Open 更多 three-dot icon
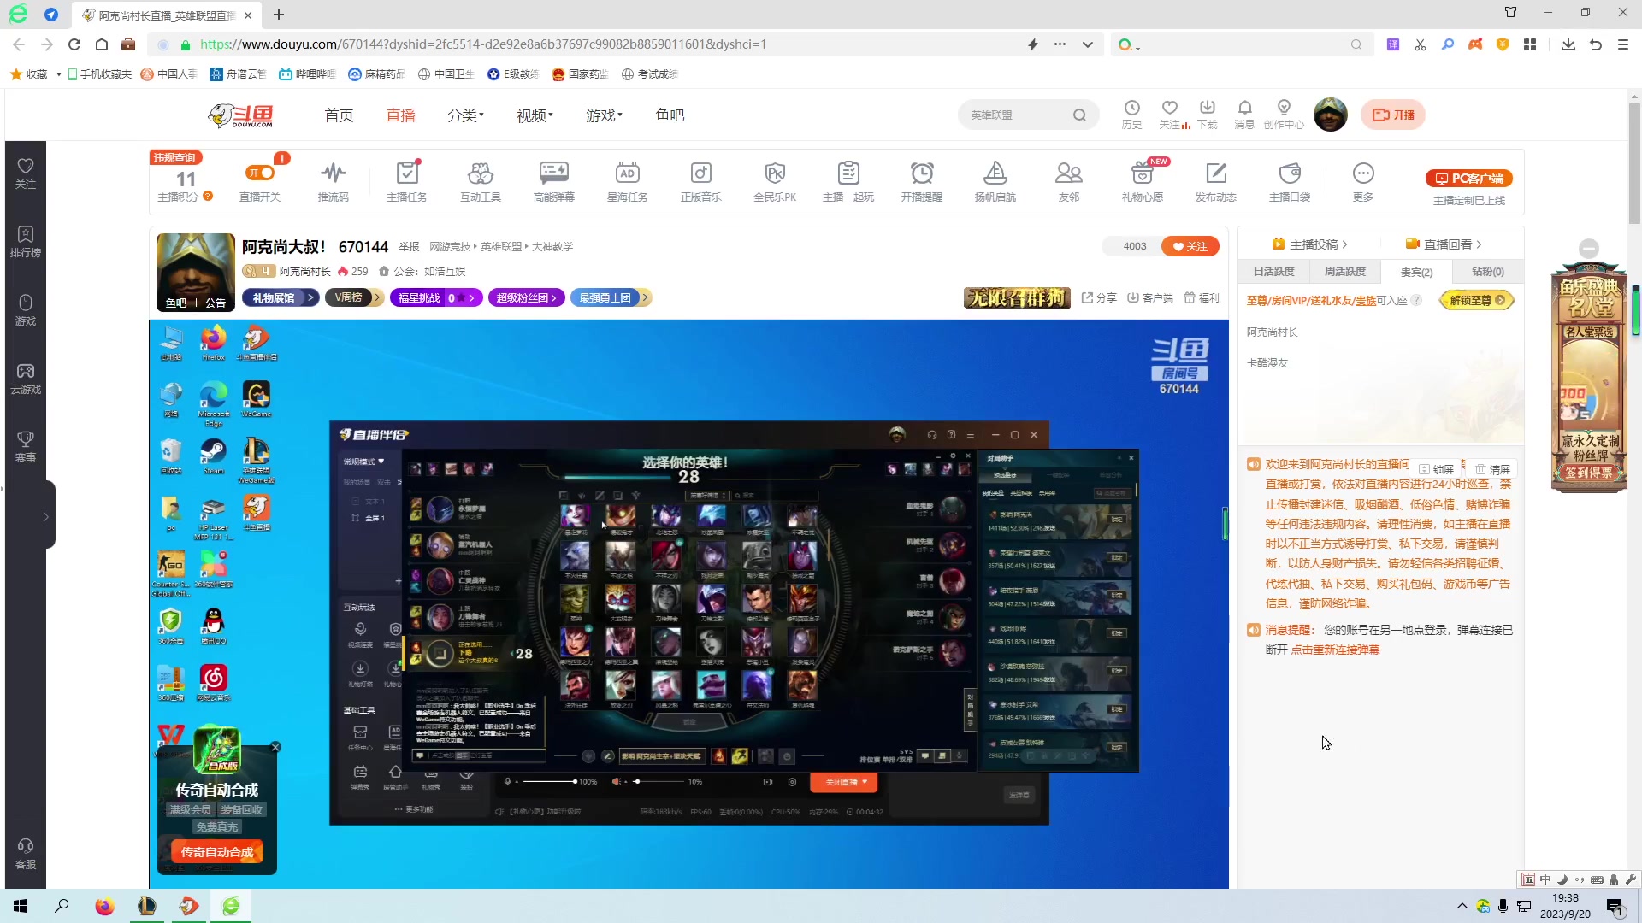Image resolution: width=1642 pixels, height=923 pixels. (1363, 173)
